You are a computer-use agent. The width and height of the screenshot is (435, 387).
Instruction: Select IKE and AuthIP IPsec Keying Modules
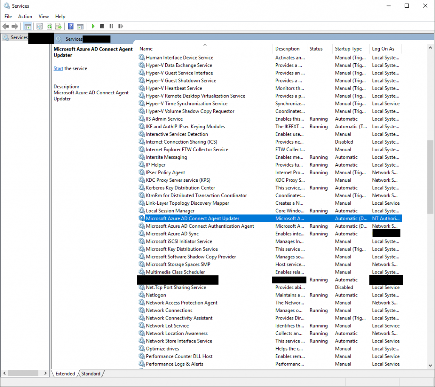tap(270, 127)
